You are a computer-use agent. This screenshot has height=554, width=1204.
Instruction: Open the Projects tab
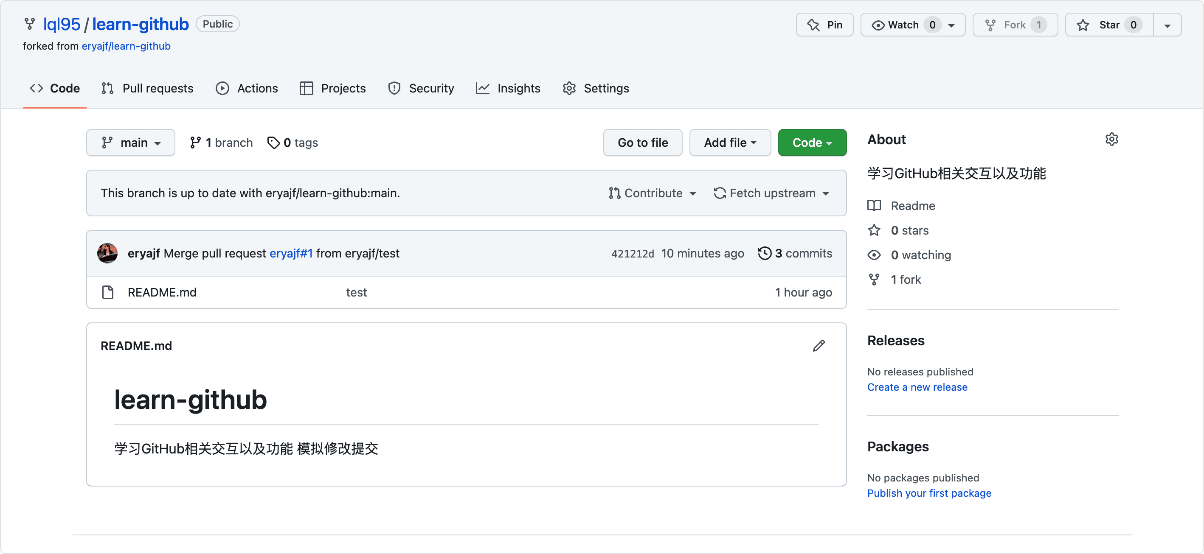click(x=333, y=88)
